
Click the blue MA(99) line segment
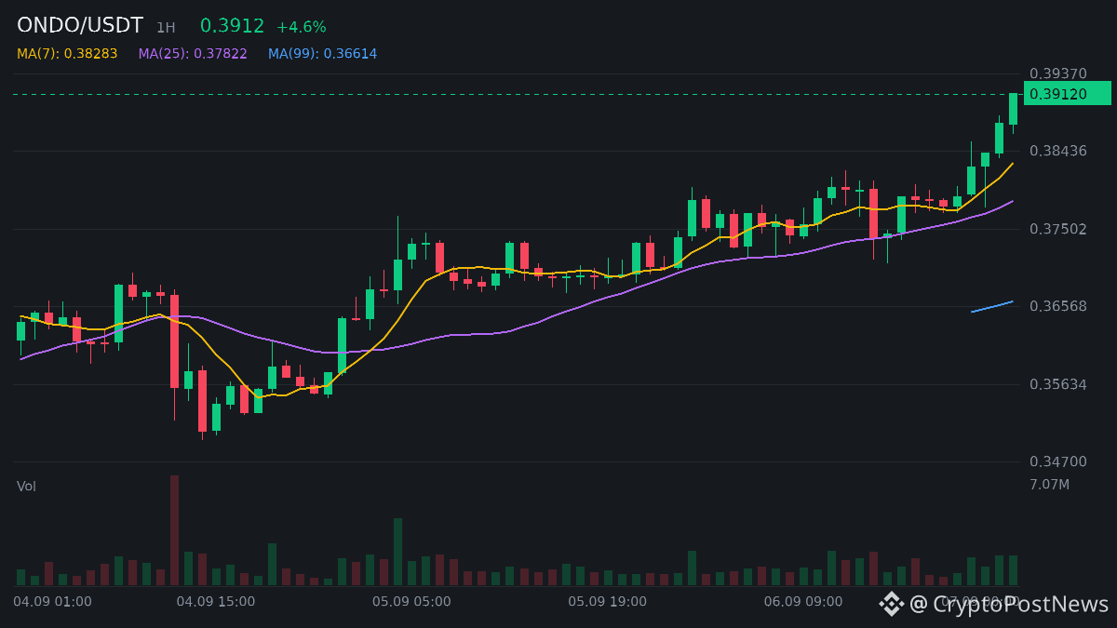pos(992,306)
